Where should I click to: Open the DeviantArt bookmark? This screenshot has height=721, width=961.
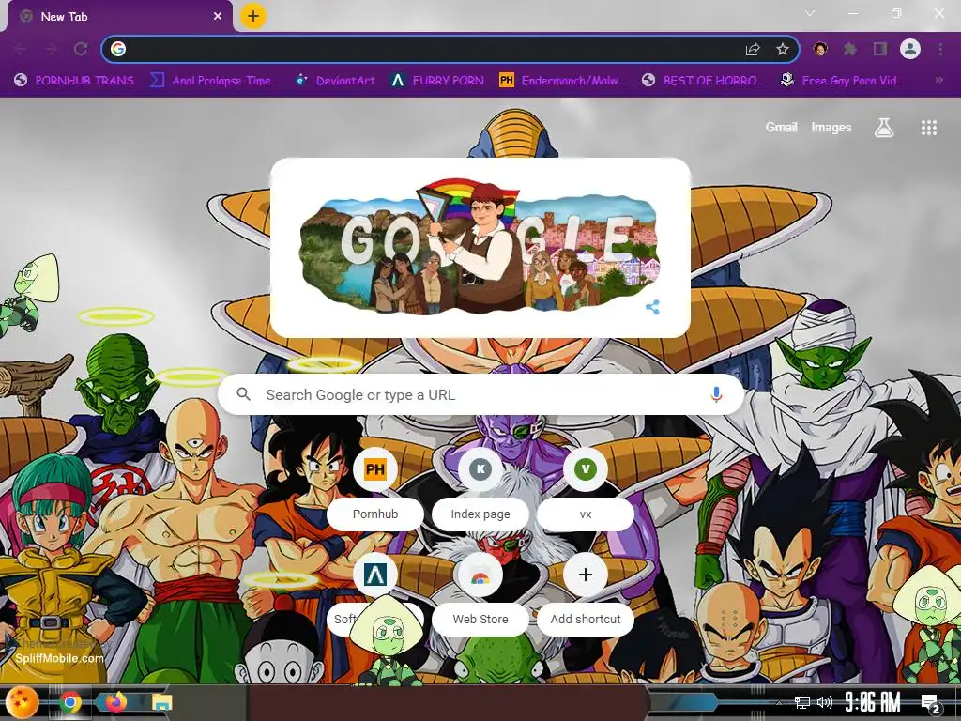(x=336, y=81)
